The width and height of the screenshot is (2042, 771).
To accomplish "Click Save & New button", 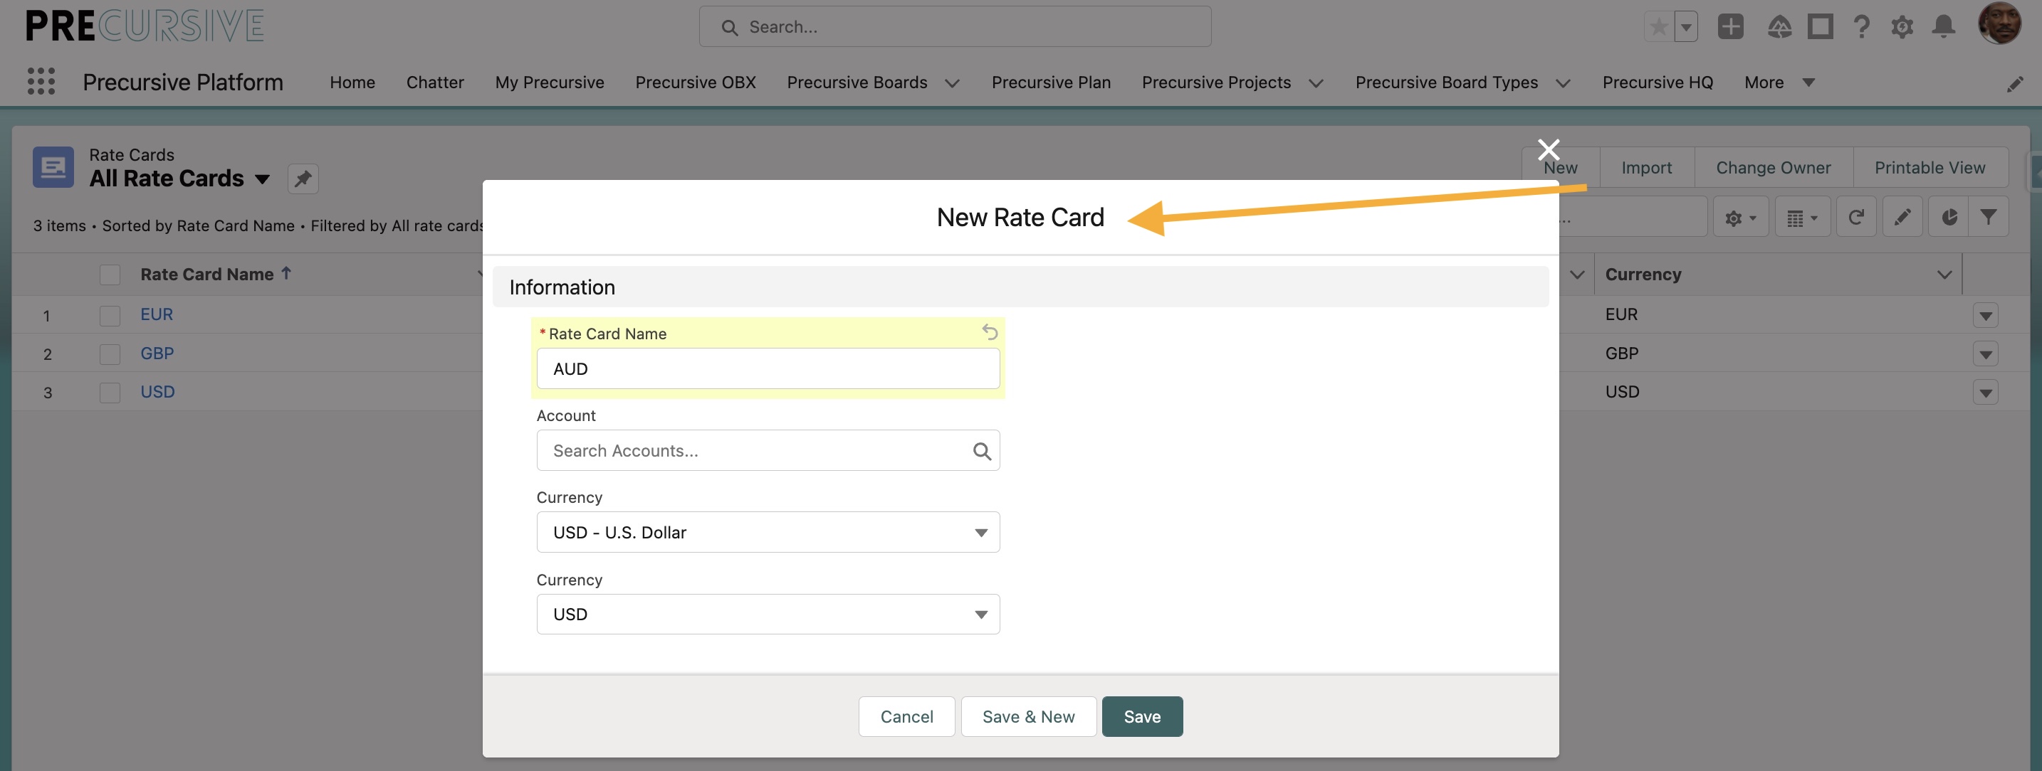I will pyautogui.click(x=1028, y=716).
